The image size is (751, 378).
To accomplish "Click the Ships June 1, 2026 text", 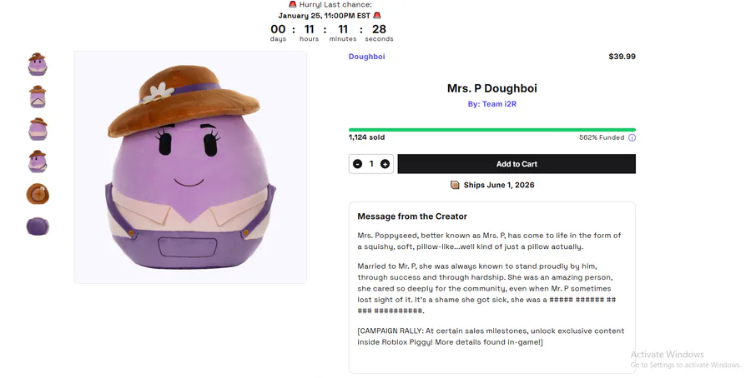I will pos(499,185).
